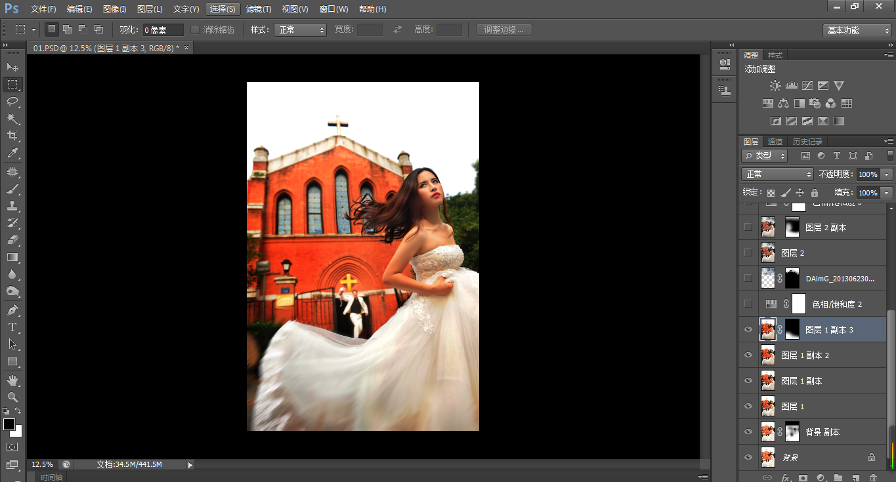Click the add layer style fx icon
The width and height of the screenshot is (896, 482).
[785, 477]
